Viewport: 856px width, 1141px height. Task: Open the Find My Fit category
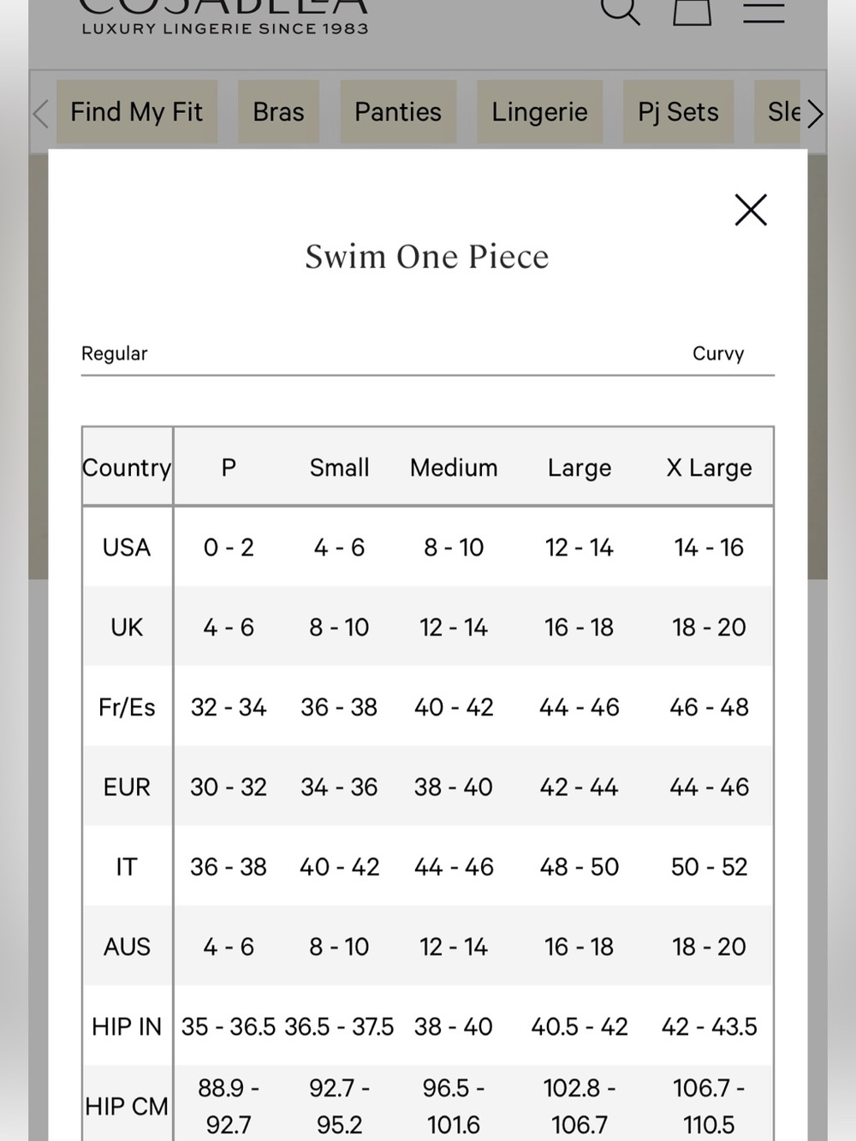137,112
